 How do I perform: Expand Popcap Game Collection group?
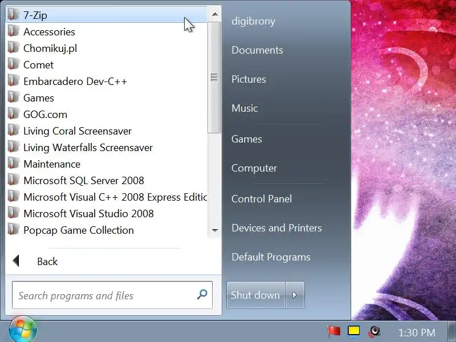pyautogui.click(x=107, y=230)
